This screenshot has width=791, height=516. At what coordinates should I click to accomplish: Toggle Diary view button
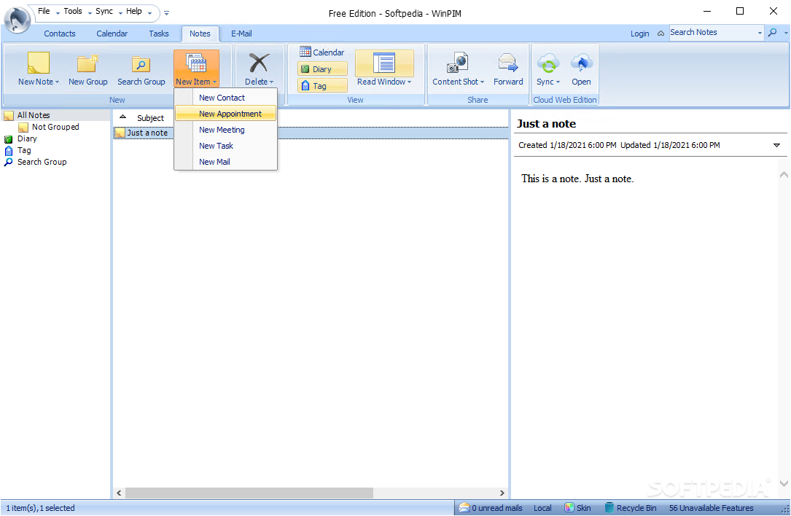322,69
